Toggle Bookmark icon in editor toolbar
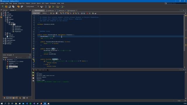The image size is (187, 105). click(78, 13)
